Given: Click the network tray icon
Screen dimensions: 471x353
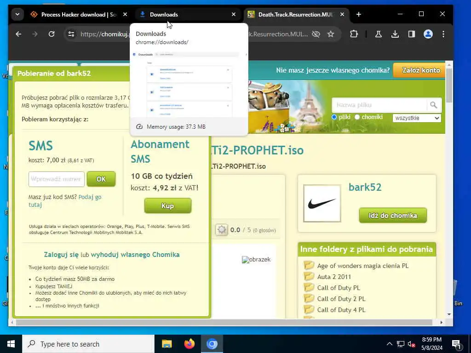Looking at the screenshot, I should pos(401,344).
